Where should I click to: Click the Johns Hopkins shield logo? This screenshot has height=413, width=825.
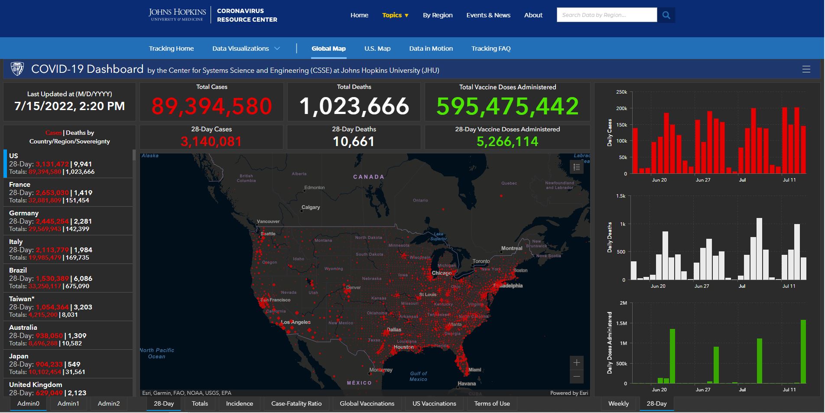(x=17, y=69)
